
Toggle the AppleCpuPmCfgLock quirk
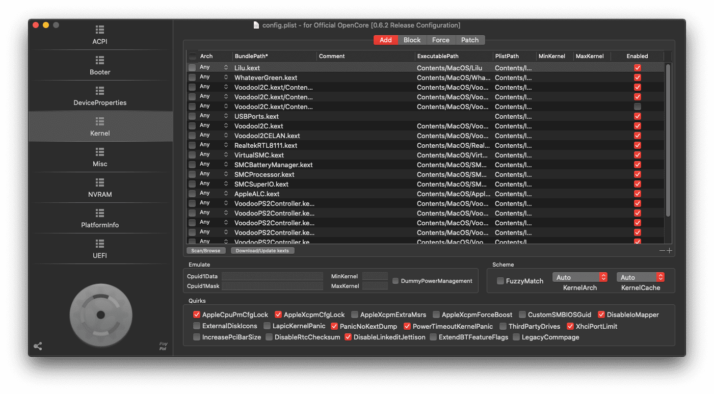coord(197,314)
